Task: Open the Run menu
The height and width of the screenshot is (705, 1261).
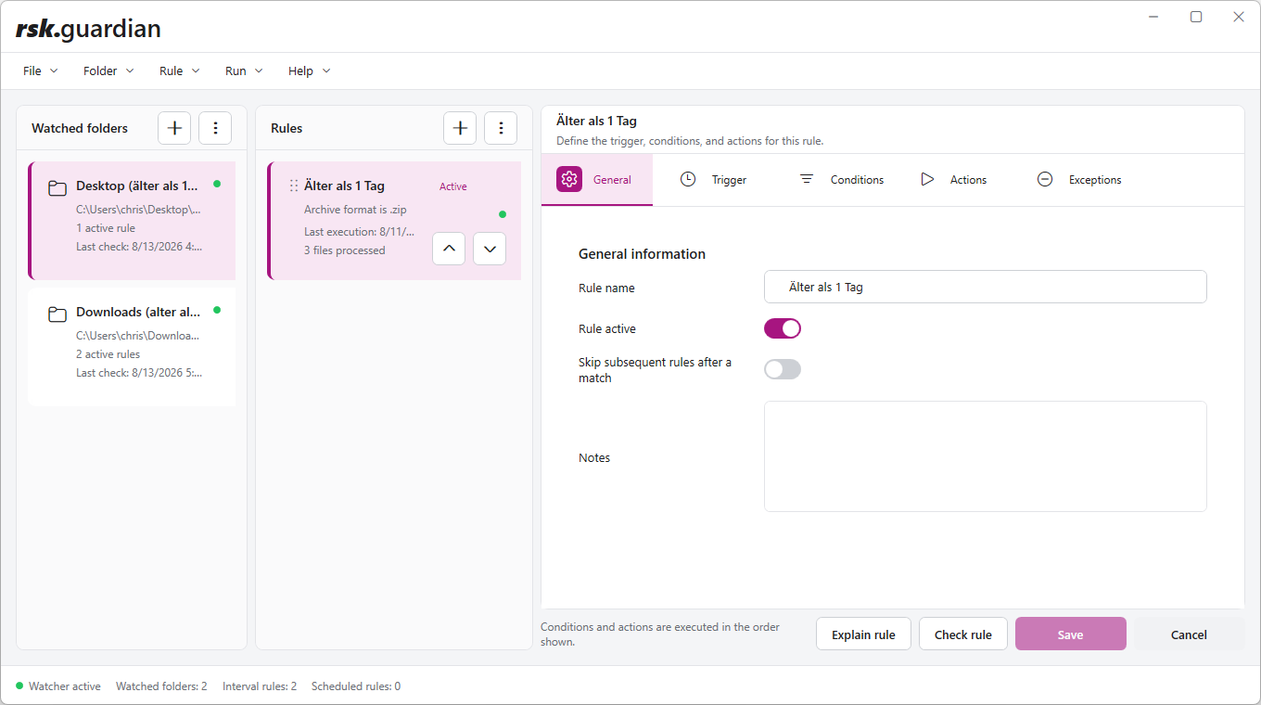Action: [x=244, y=70]
